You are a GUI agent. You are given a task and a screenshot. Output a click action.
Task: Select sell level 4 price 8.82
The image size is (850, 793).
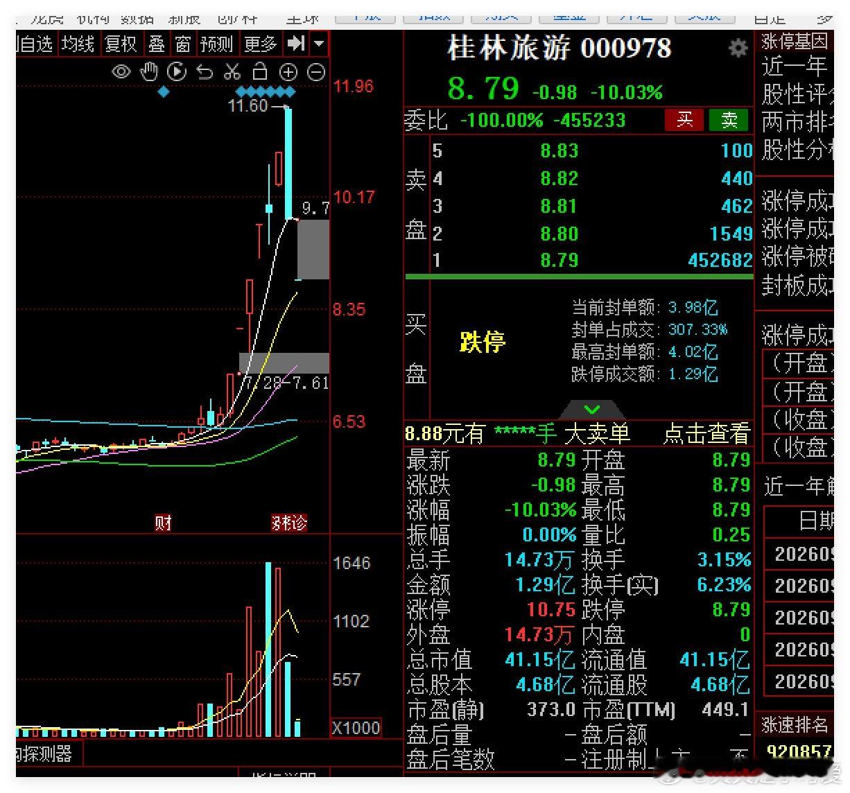559,178
